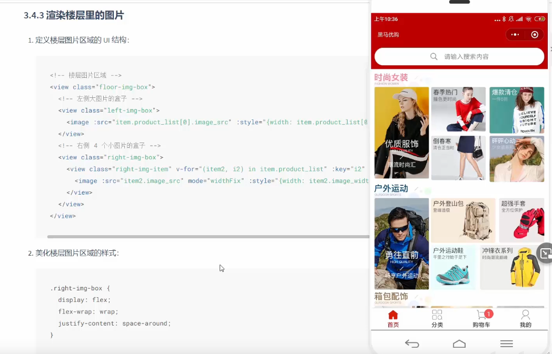Go to the 我的 profile tab

525,319
